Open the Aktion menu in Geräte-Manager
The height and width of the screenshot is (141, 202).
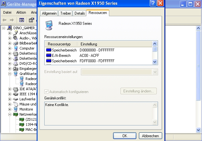[21, 12]
